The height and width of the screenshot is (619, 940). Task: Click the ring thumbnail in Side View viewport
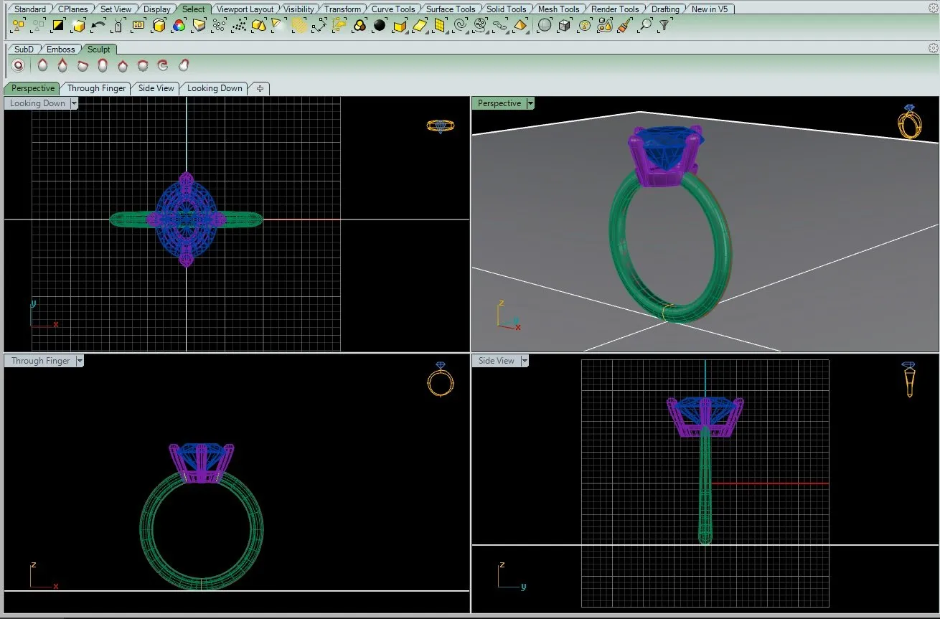pos(909,379)
